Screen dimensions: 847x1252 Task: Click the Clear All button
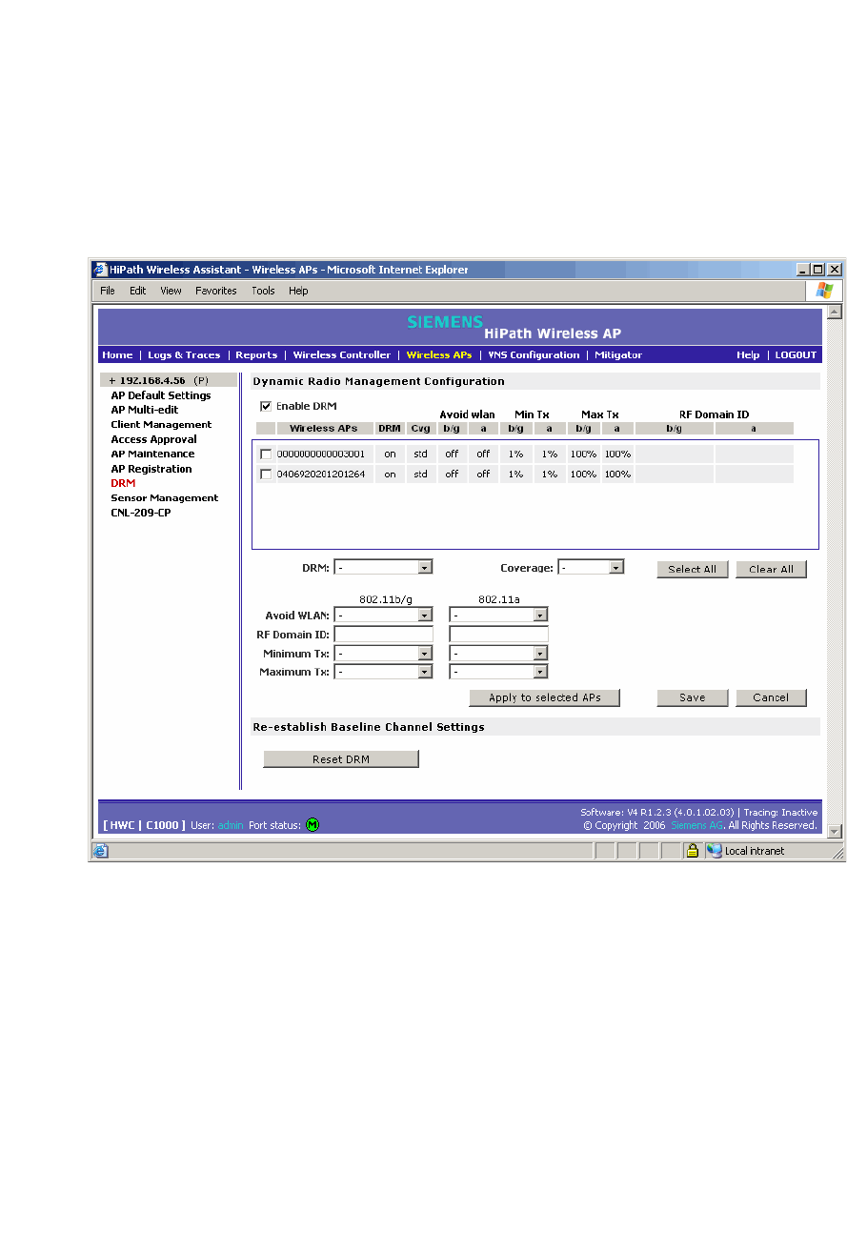[x=771, y=569]
